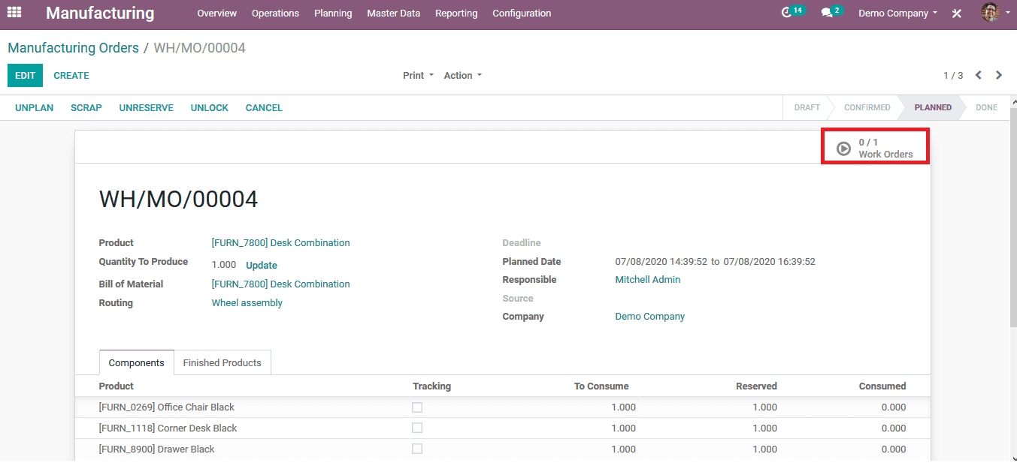Select the Corner Desk Black component row
The height and width of the screenshot is (466, 1017).
pyautogui.click(x=502, y=428)
